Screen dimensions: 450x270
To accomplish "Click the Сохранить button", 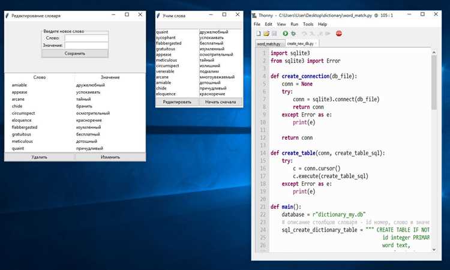I will [x=75, y=53].
